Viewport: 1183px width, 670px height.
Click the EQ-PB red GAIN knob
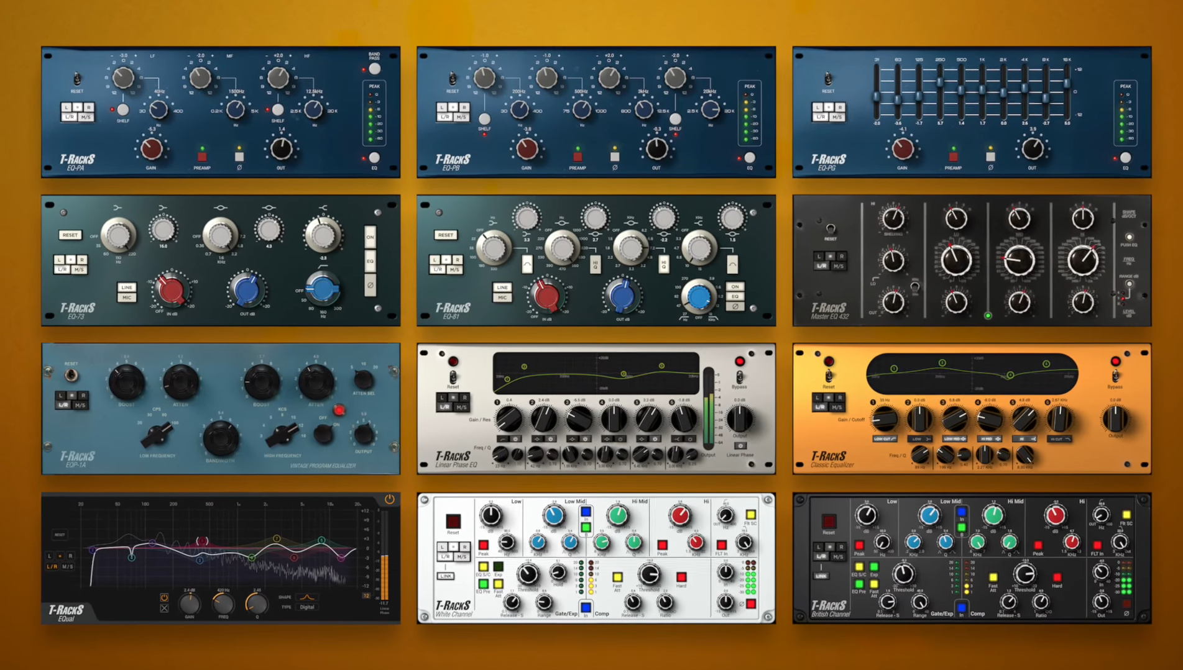click(527, 149)
